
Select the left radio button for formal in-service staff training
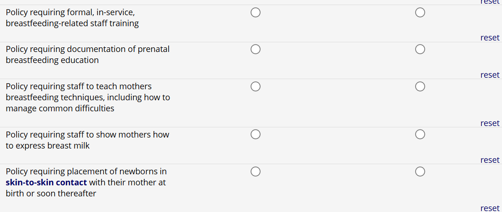[256, 12]
